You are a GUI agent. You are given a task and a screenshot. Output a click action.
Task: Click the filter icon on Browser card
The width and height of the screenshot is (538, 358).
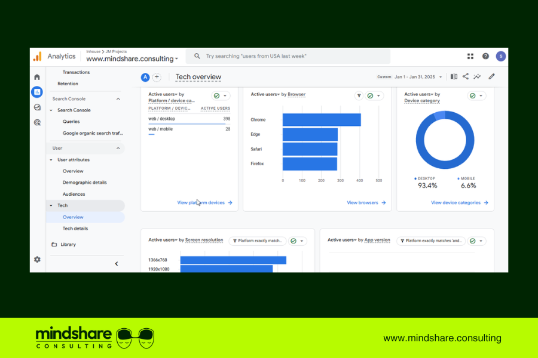click(x=359, y=95)
